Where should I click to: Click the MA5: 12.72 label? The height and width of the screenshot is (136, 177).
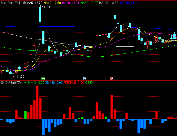(x=35, y=3)
